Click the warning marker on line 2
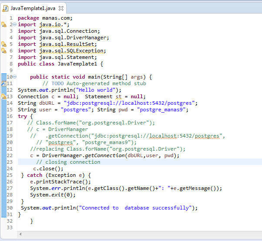Viewport: 262px width, 241px height. (x=4, y=24)
